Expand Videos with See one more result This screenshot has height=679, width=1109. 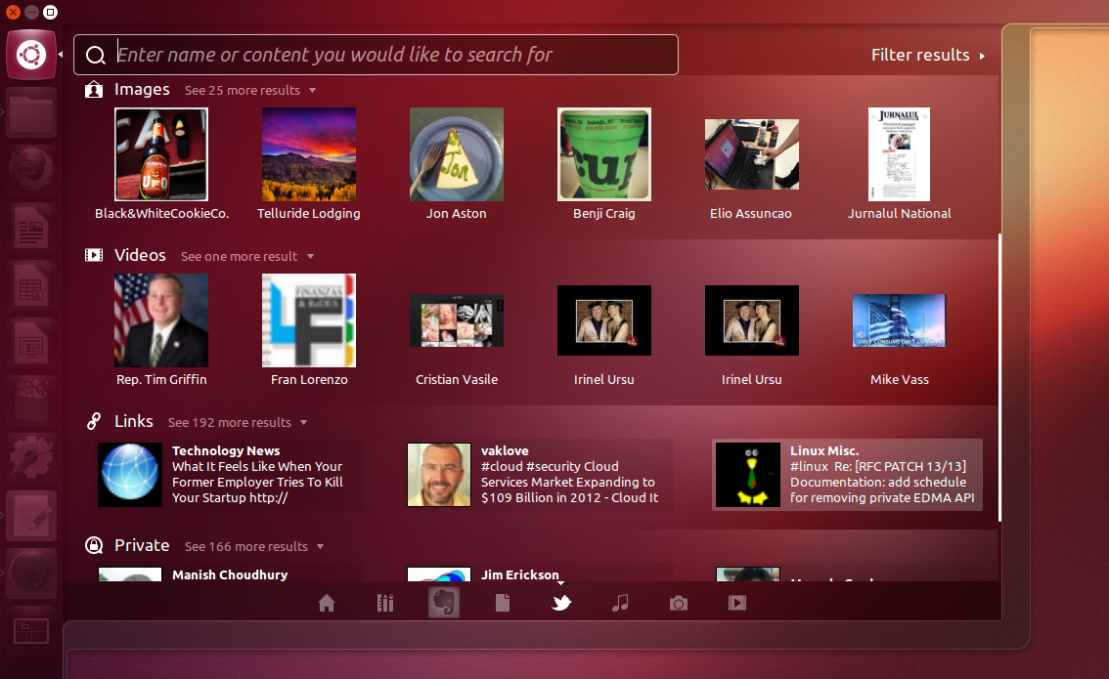246,257
